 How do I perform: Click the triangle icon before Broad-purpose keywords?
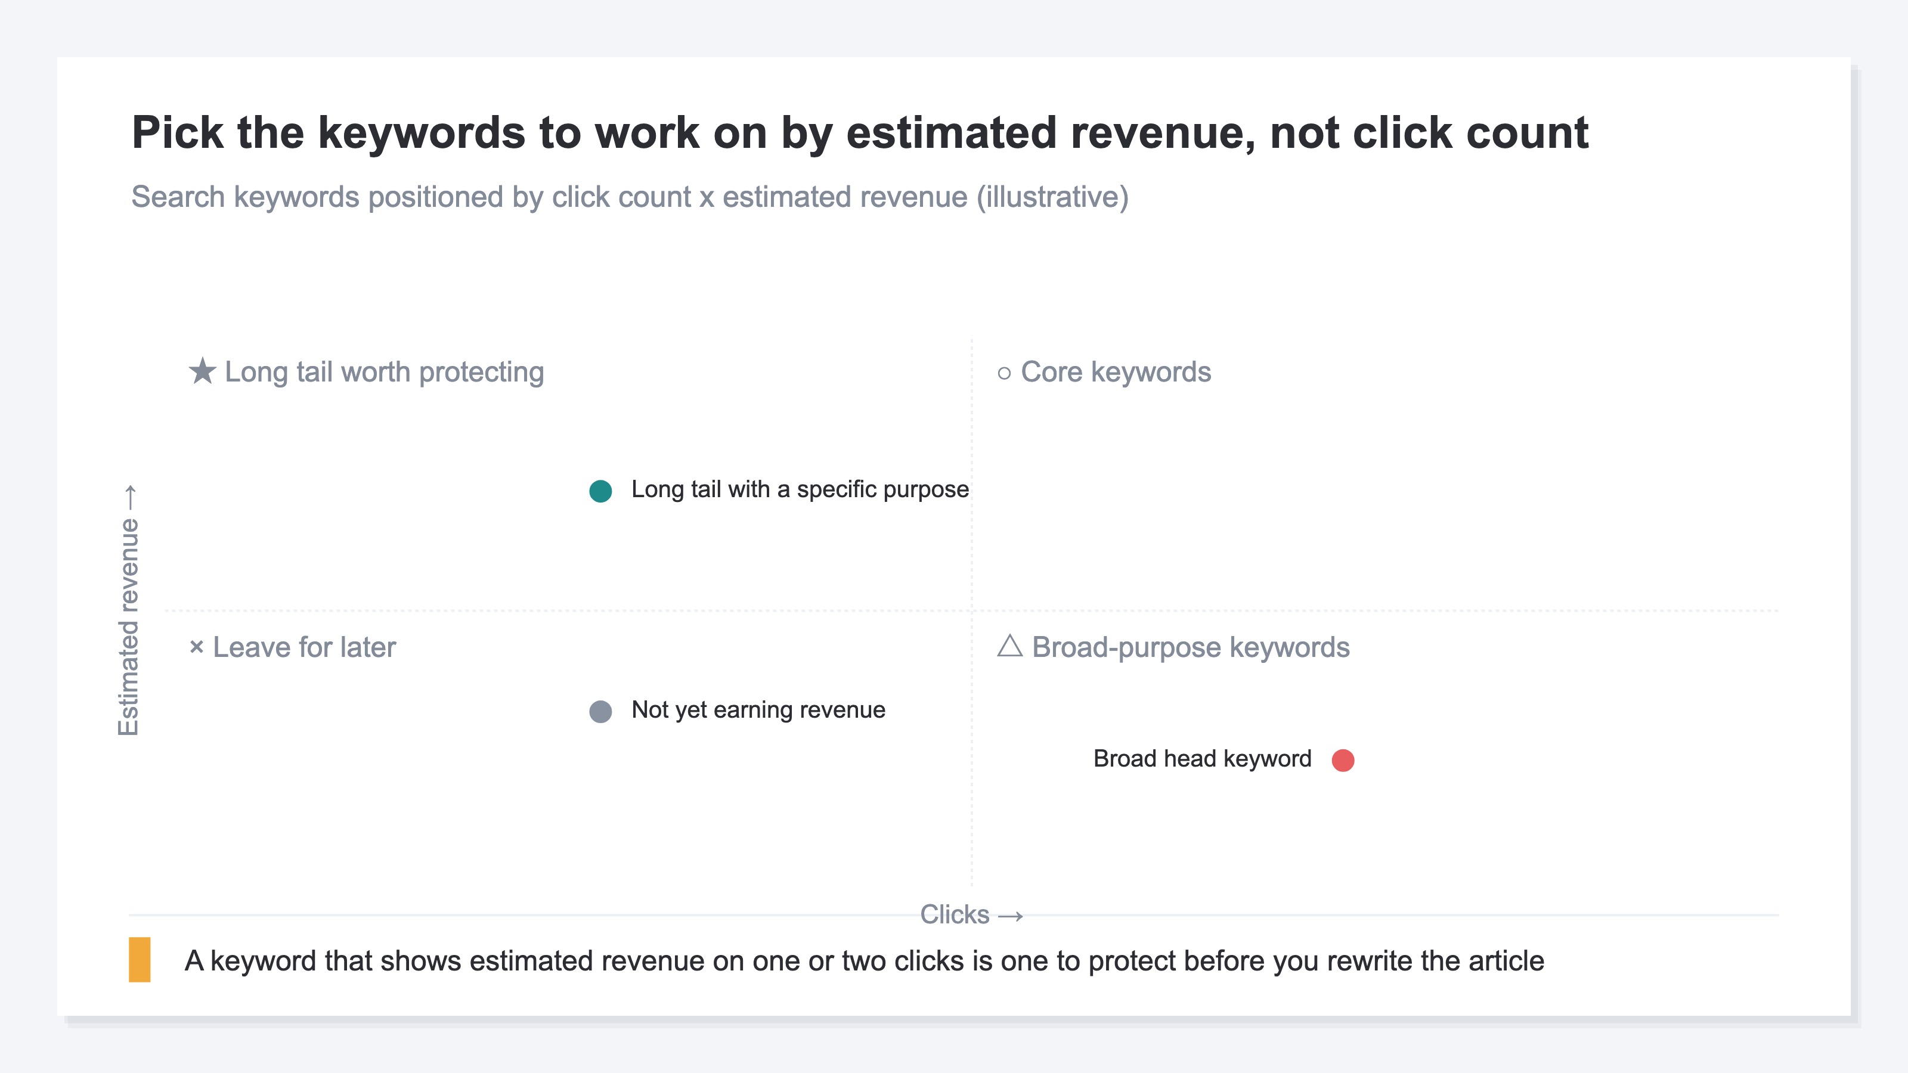click(1009, 646)
